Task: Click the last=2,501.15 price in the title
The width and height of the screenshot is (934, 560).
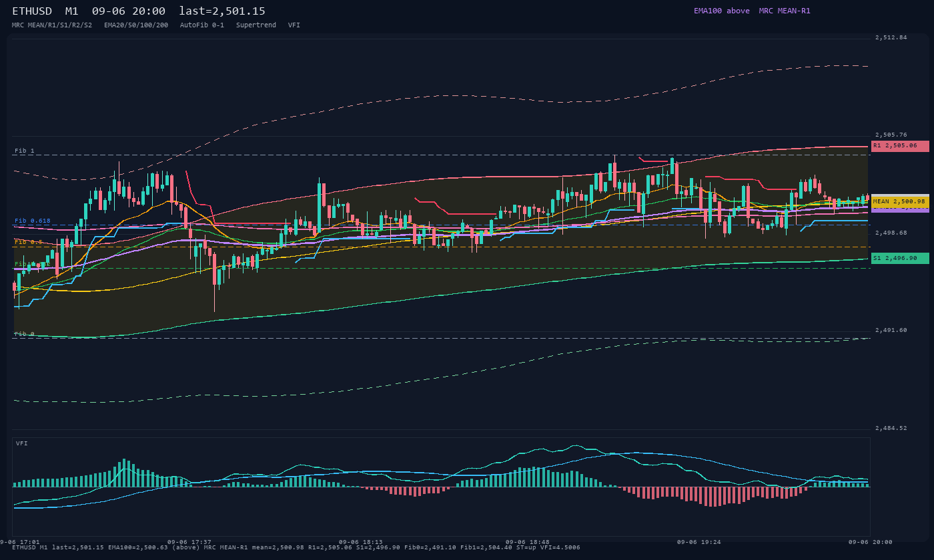Action: pos(222,11)
